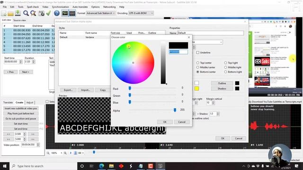Open the Synchronization menu
Viewport: 303px width, 170px height.
60,7
